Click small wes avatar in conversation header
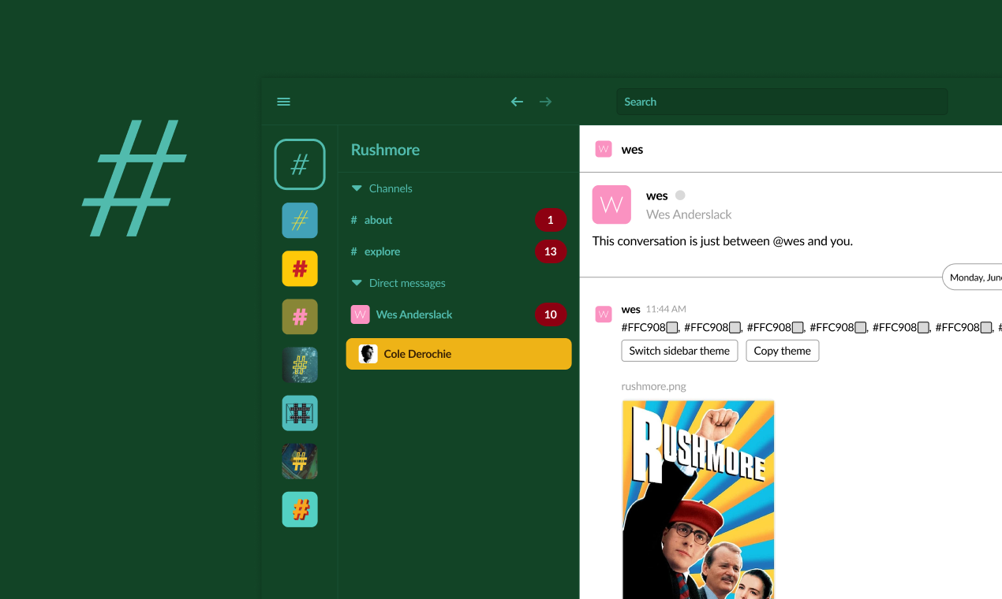1002x599 pixels. pos(604,149)
